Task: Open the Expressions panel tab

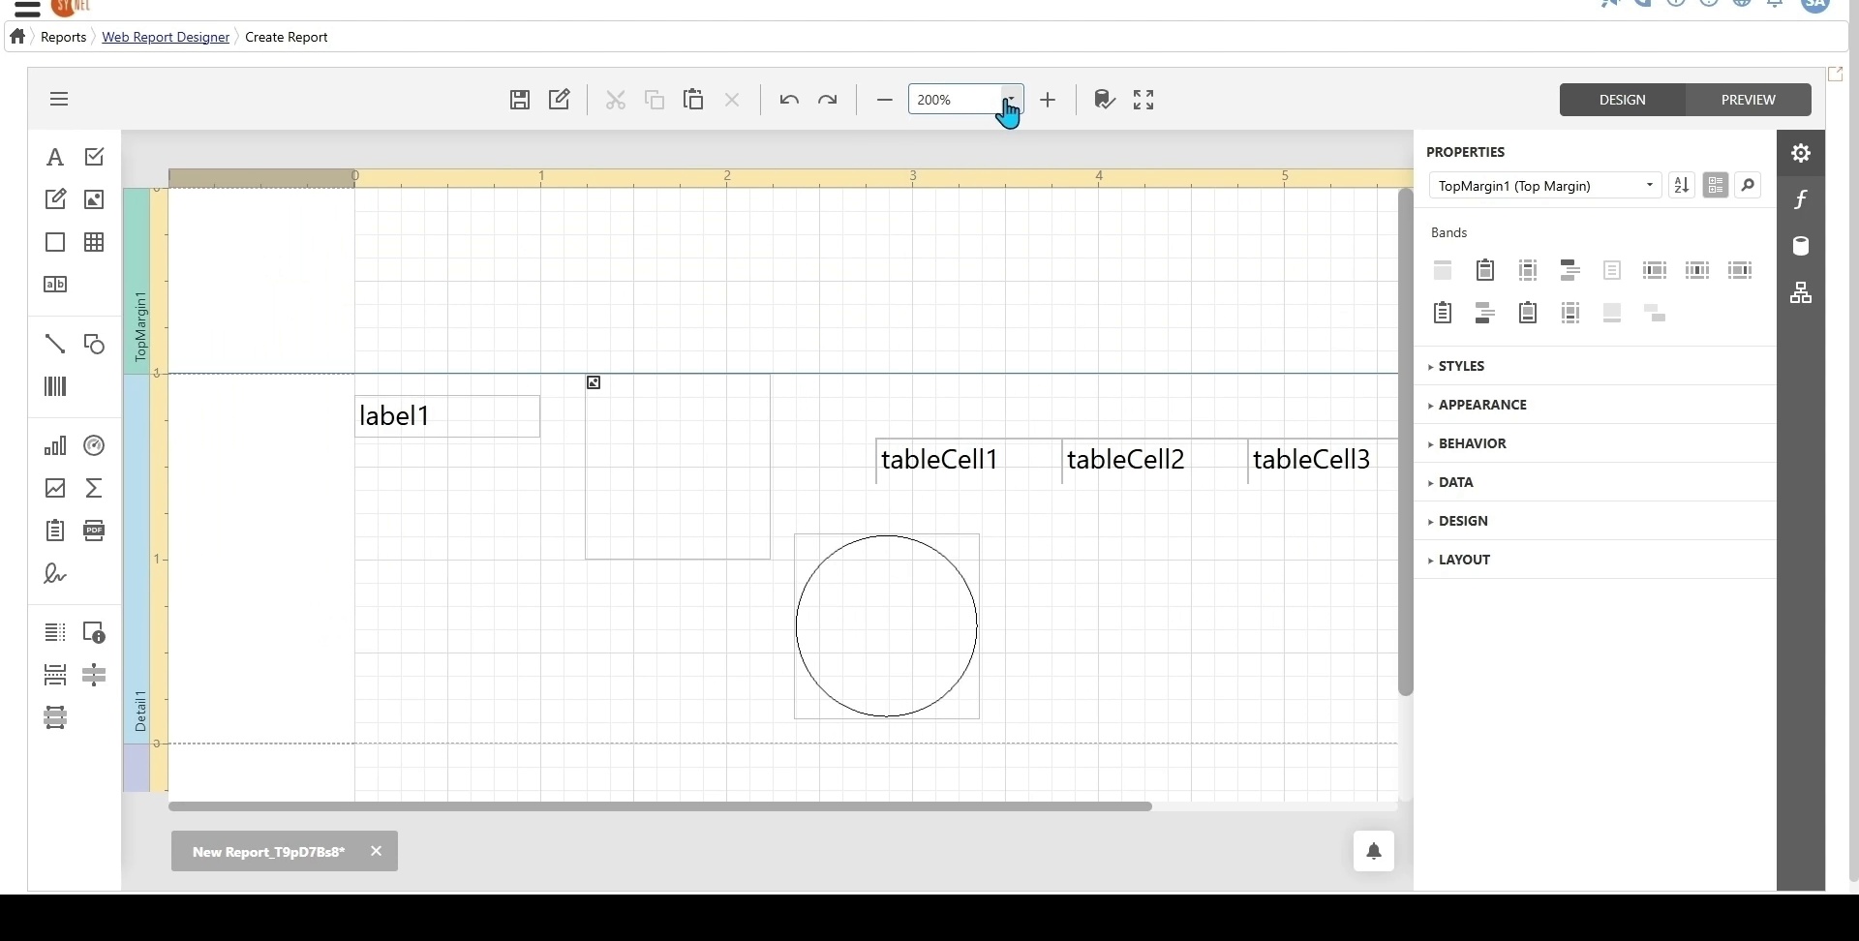Action: (1801, 199)
